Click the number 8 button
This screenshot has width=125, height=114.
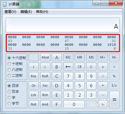[80, 76]
